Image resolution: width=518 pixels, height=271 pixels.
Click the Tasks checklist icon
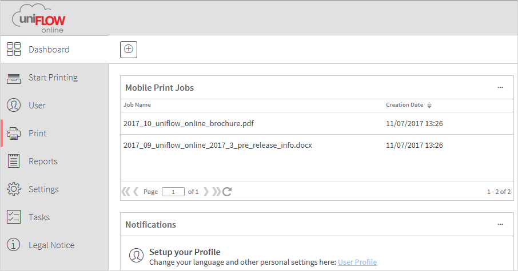click(x=14, y=217)
